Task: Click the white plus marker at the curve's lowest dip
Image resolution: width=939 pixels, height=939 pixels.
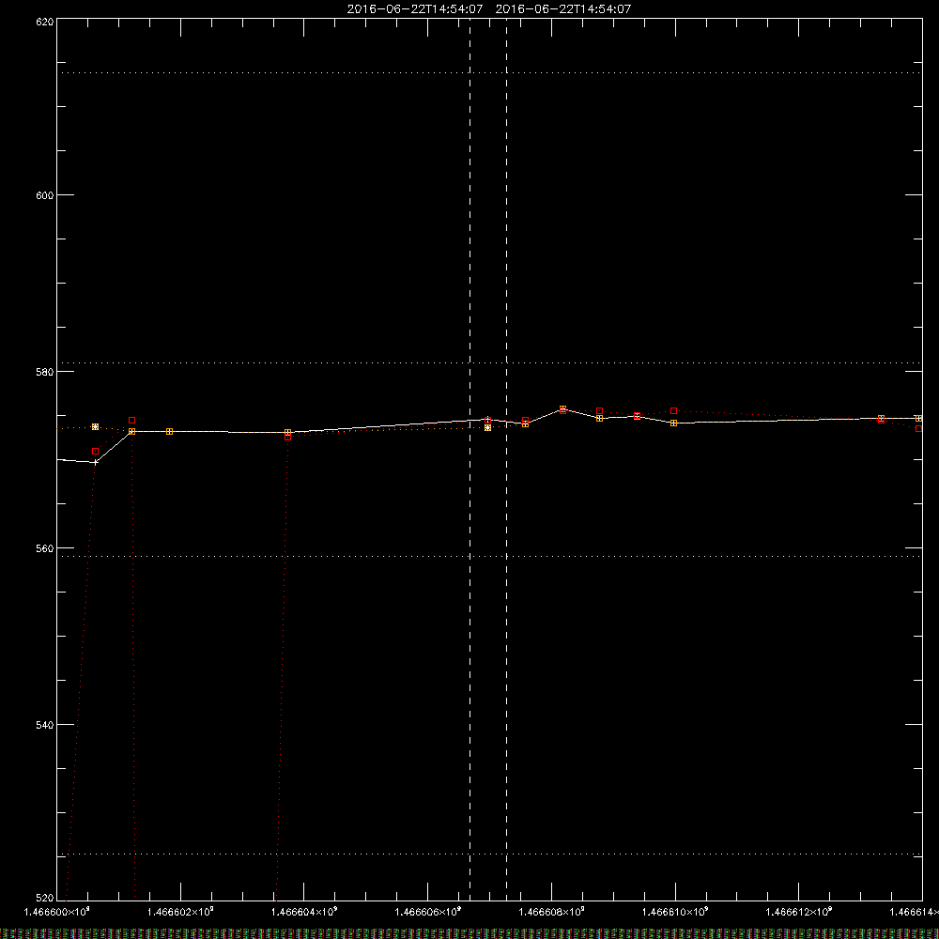Action: (95, 462)
